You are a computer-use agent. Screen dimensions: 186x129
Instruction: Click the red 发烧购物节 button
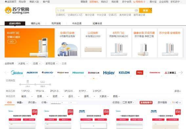click(146, 103)
